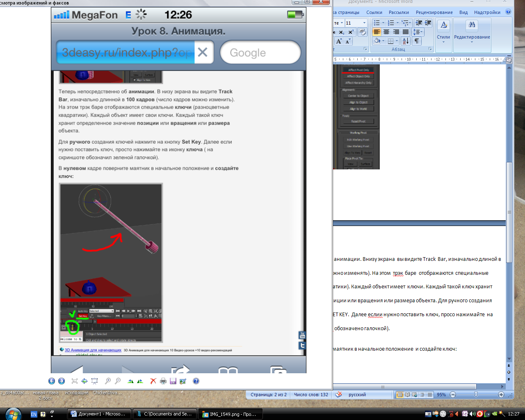
Task: Click zoom out minus button in Word
Action: coord(453,395)
